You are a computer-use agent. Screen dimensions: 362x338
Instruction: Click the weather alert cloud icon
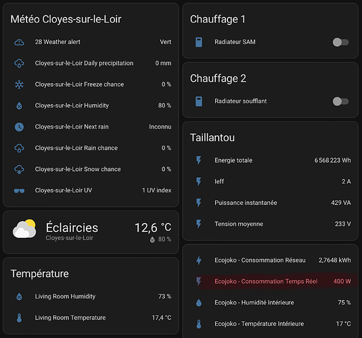(x=19, y=42)
